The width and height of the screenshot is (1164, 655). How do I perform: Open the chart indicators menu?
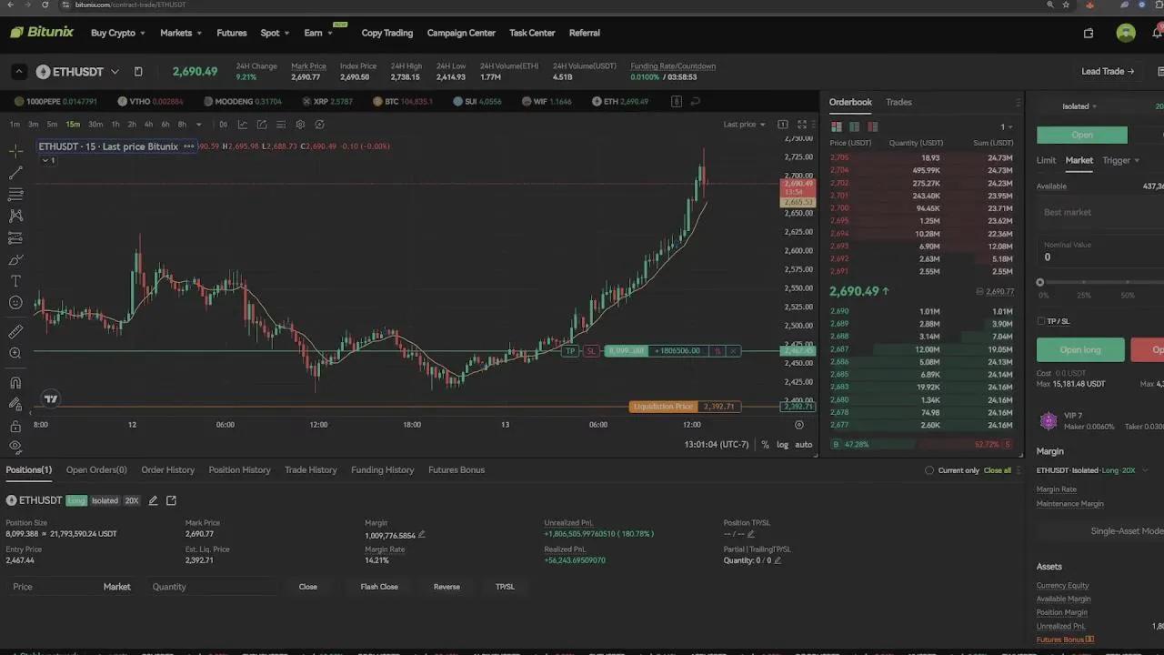pos(243,125)
